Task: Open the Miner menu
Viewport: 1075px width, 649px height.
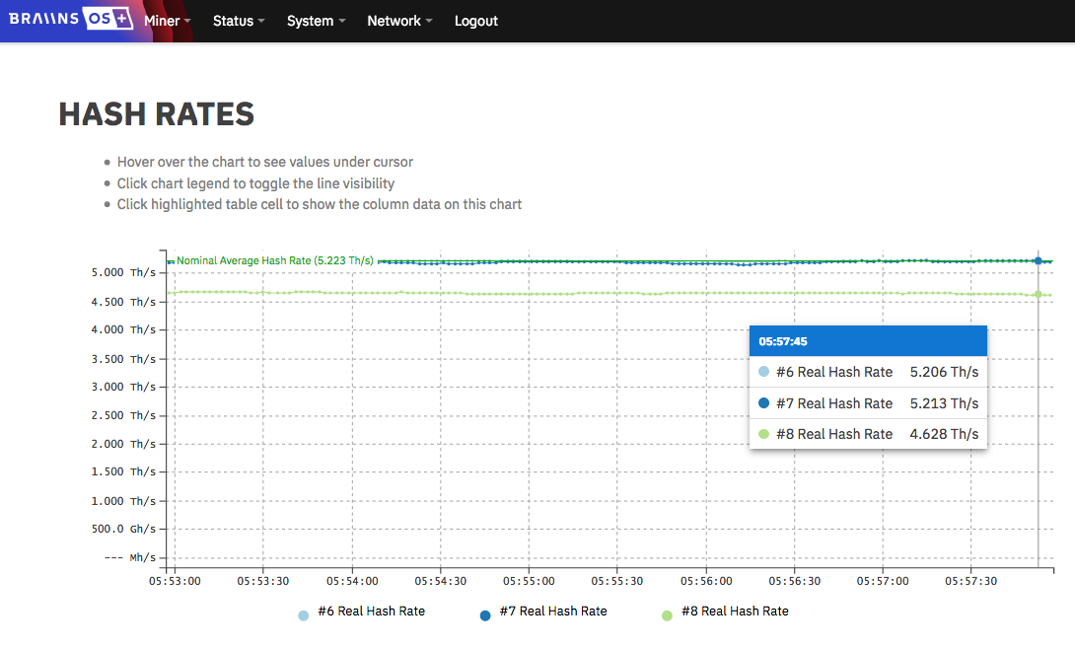Action: [166, 21]
